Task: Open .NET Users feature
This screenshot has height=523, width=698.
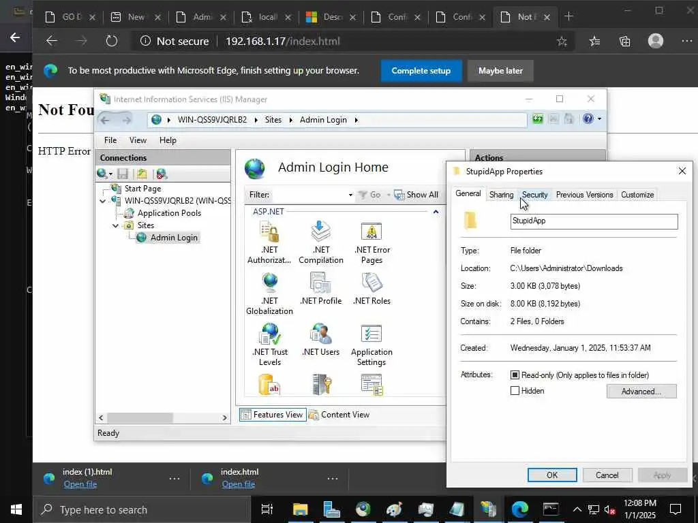Action: [x=321, y=339]
